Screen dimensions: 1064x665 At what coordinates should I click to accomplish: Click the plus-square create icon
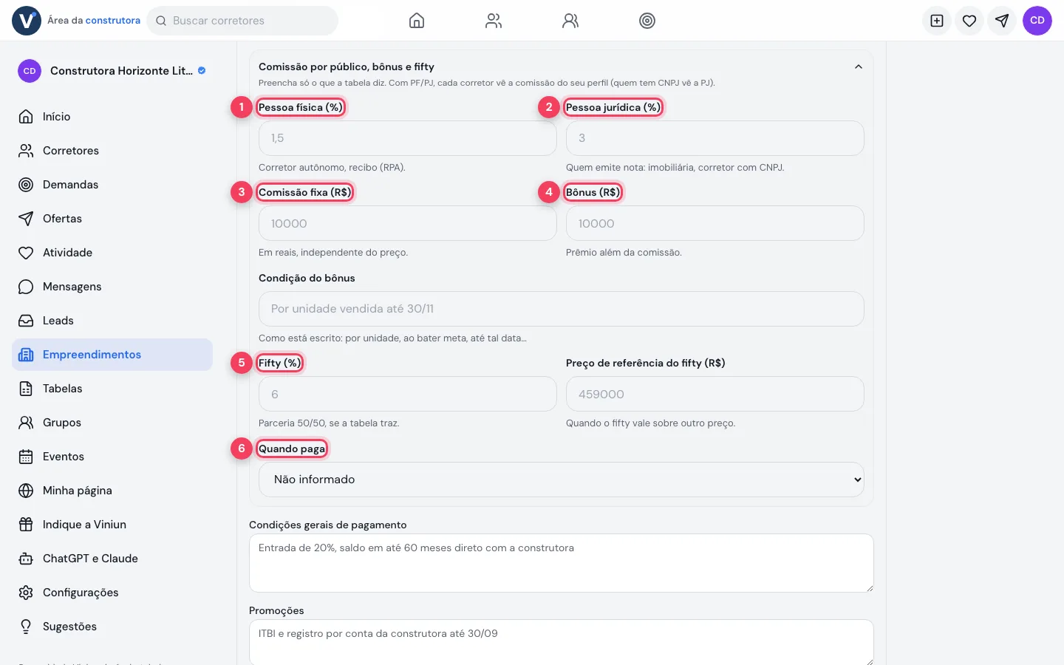click(x=937, y=21)
